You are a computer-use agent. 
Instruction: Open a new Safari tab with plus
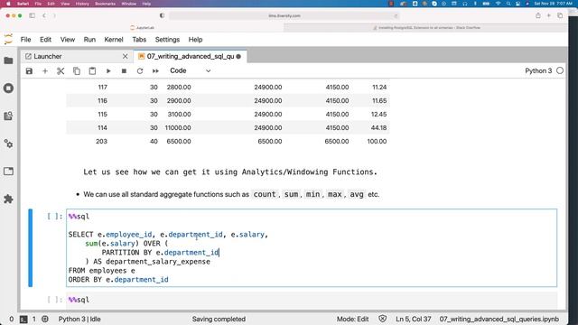pyautogui.click(x=549, y=15)
